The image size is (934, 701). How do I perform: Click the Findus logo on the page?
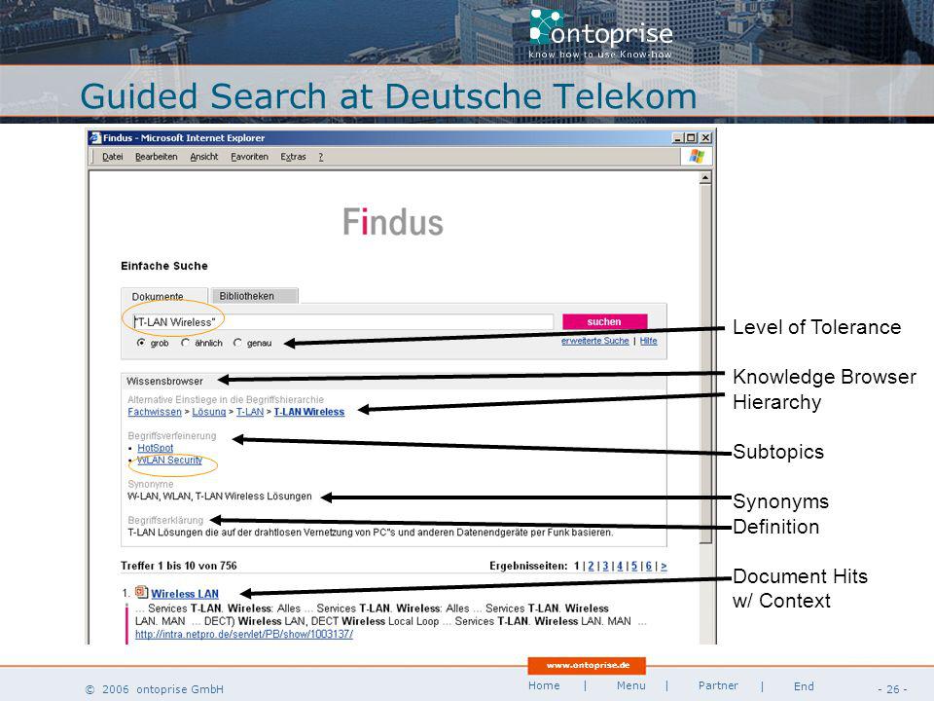click(393, 222)
